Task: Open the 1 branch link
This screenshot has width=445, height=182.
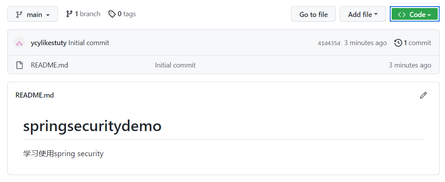Action: click(x=83, y=14)
